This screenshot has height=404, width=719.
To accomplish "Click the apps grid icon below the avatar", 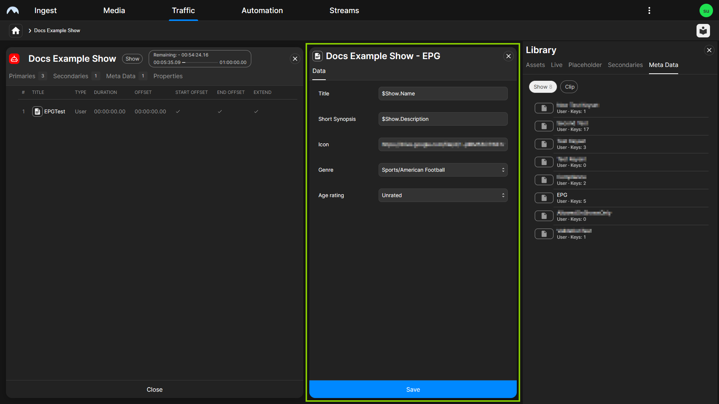I will click(704, 31).
